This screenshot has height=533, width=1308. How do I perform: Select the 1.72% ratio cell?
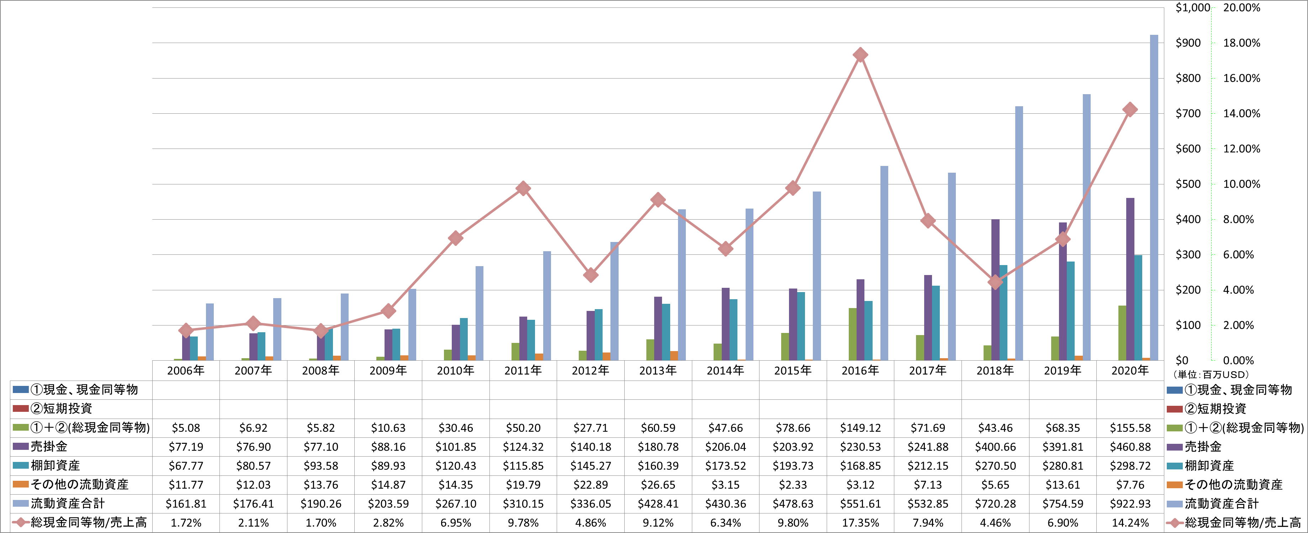[x=186, y=522]
